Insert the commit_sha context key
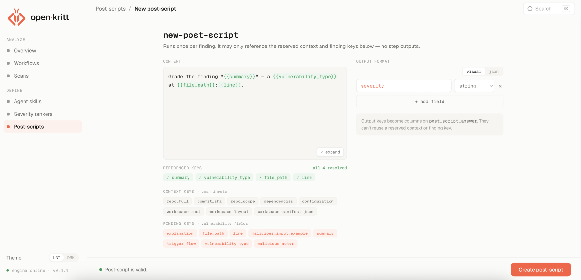Image resolution: width=581 pixels, height=280 pixels. click(x=209, y=202)
